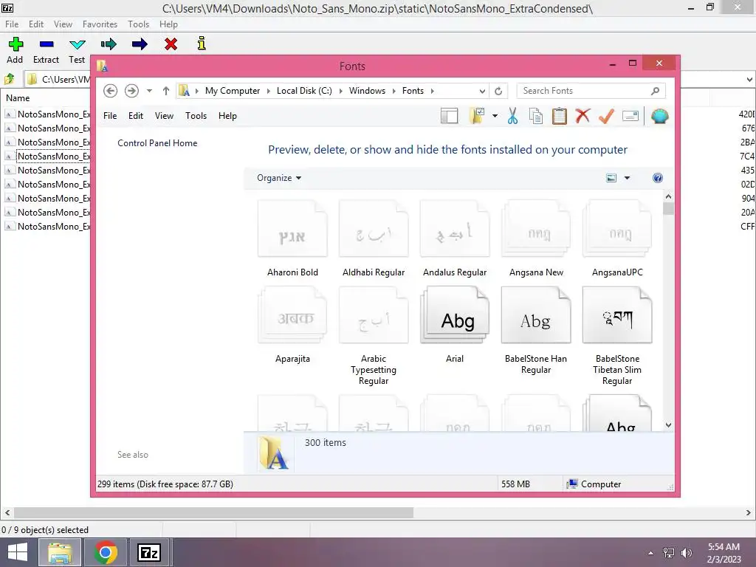Image resolution: width=756 pixels, height=567 pixels.
Task: Expand the Local Disk (C:) breadcrumb chevron
Action: pos(340,91)
